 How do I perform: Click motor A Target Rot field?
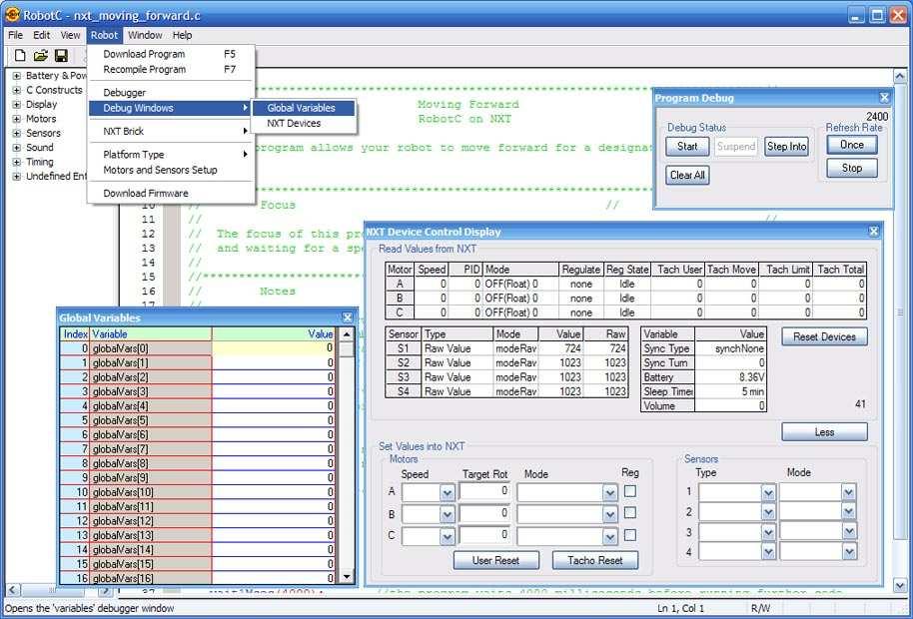point(484,491)
